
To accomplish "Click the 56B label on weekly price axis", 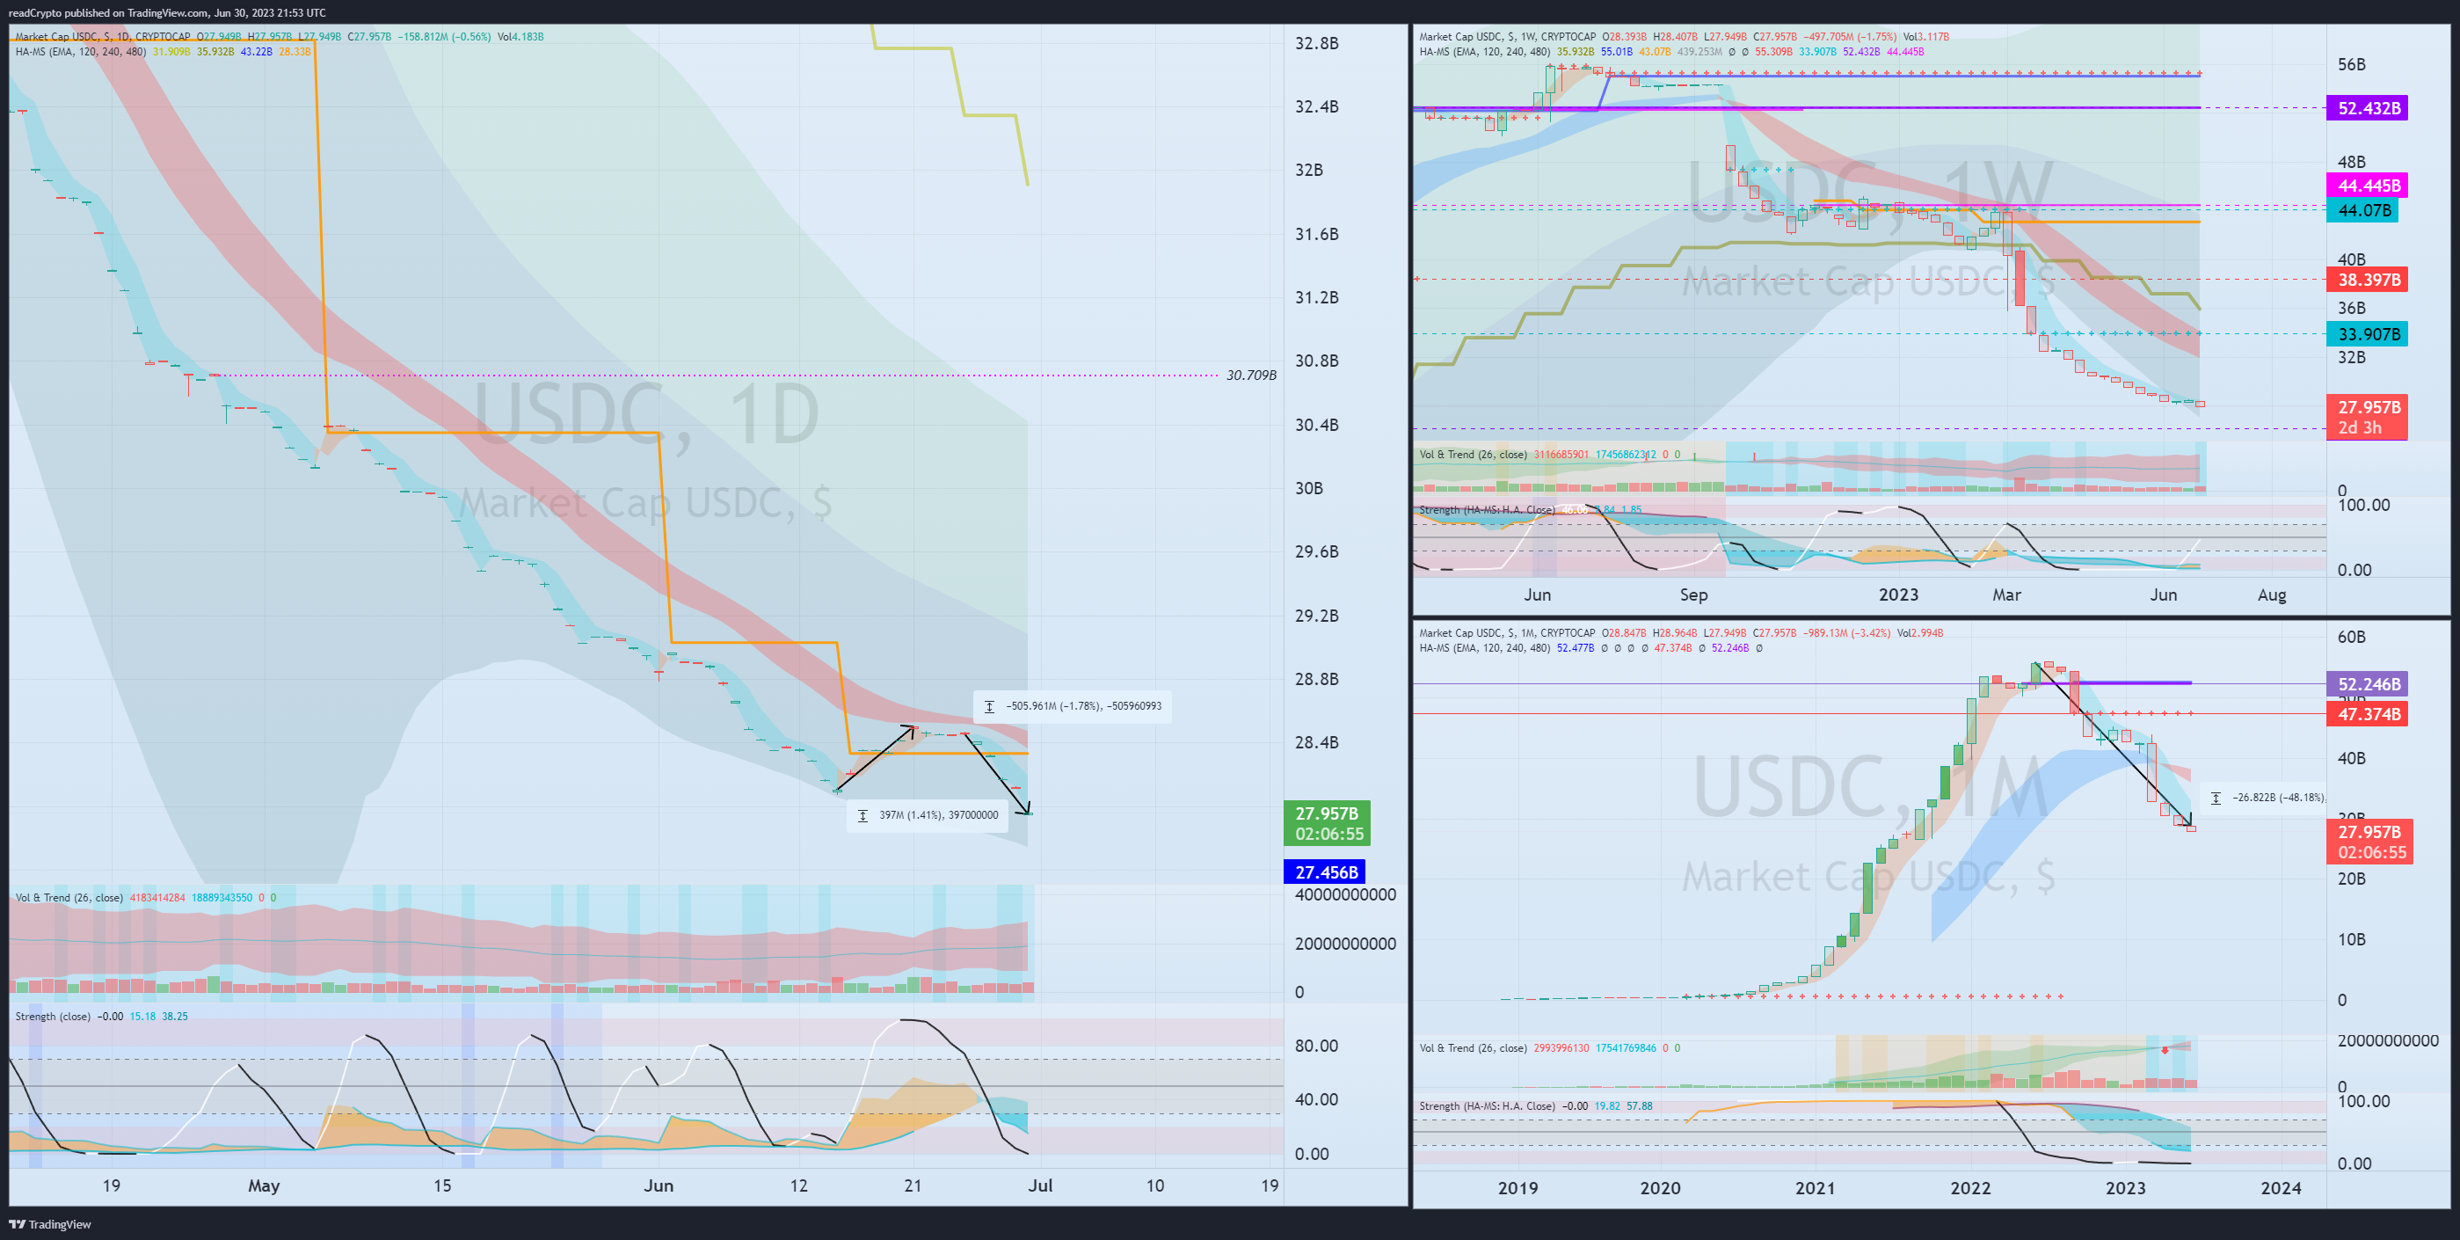I will 2351,64.
